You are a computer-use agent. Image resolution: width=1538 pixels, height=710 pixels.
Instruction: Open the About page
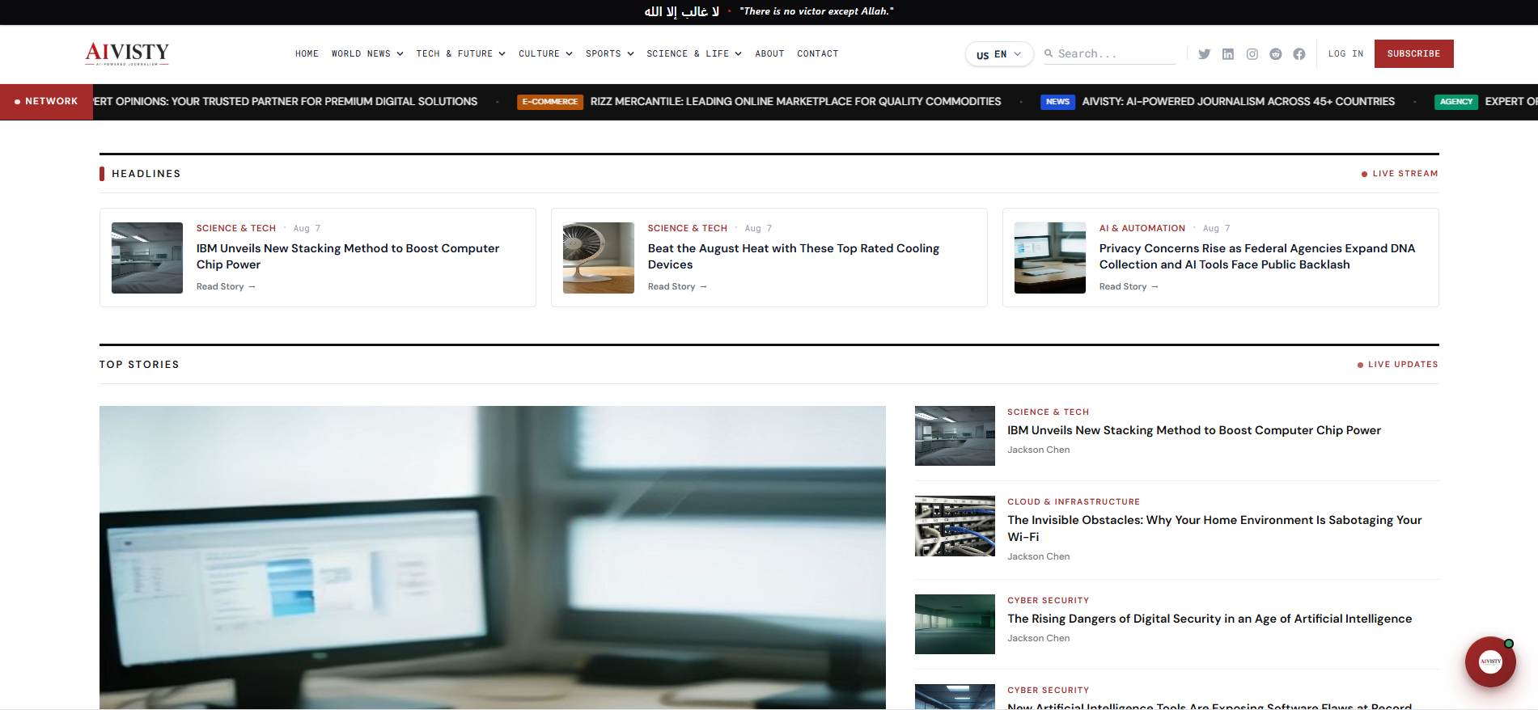point(769,54)
